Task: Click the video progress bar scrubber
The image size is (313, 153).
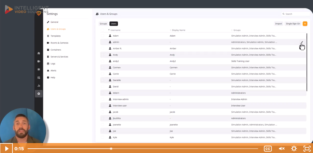Action: click(111, 149)
